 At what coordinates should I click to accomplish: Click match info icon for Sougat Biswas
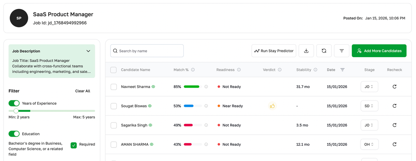tap(206, 106)
